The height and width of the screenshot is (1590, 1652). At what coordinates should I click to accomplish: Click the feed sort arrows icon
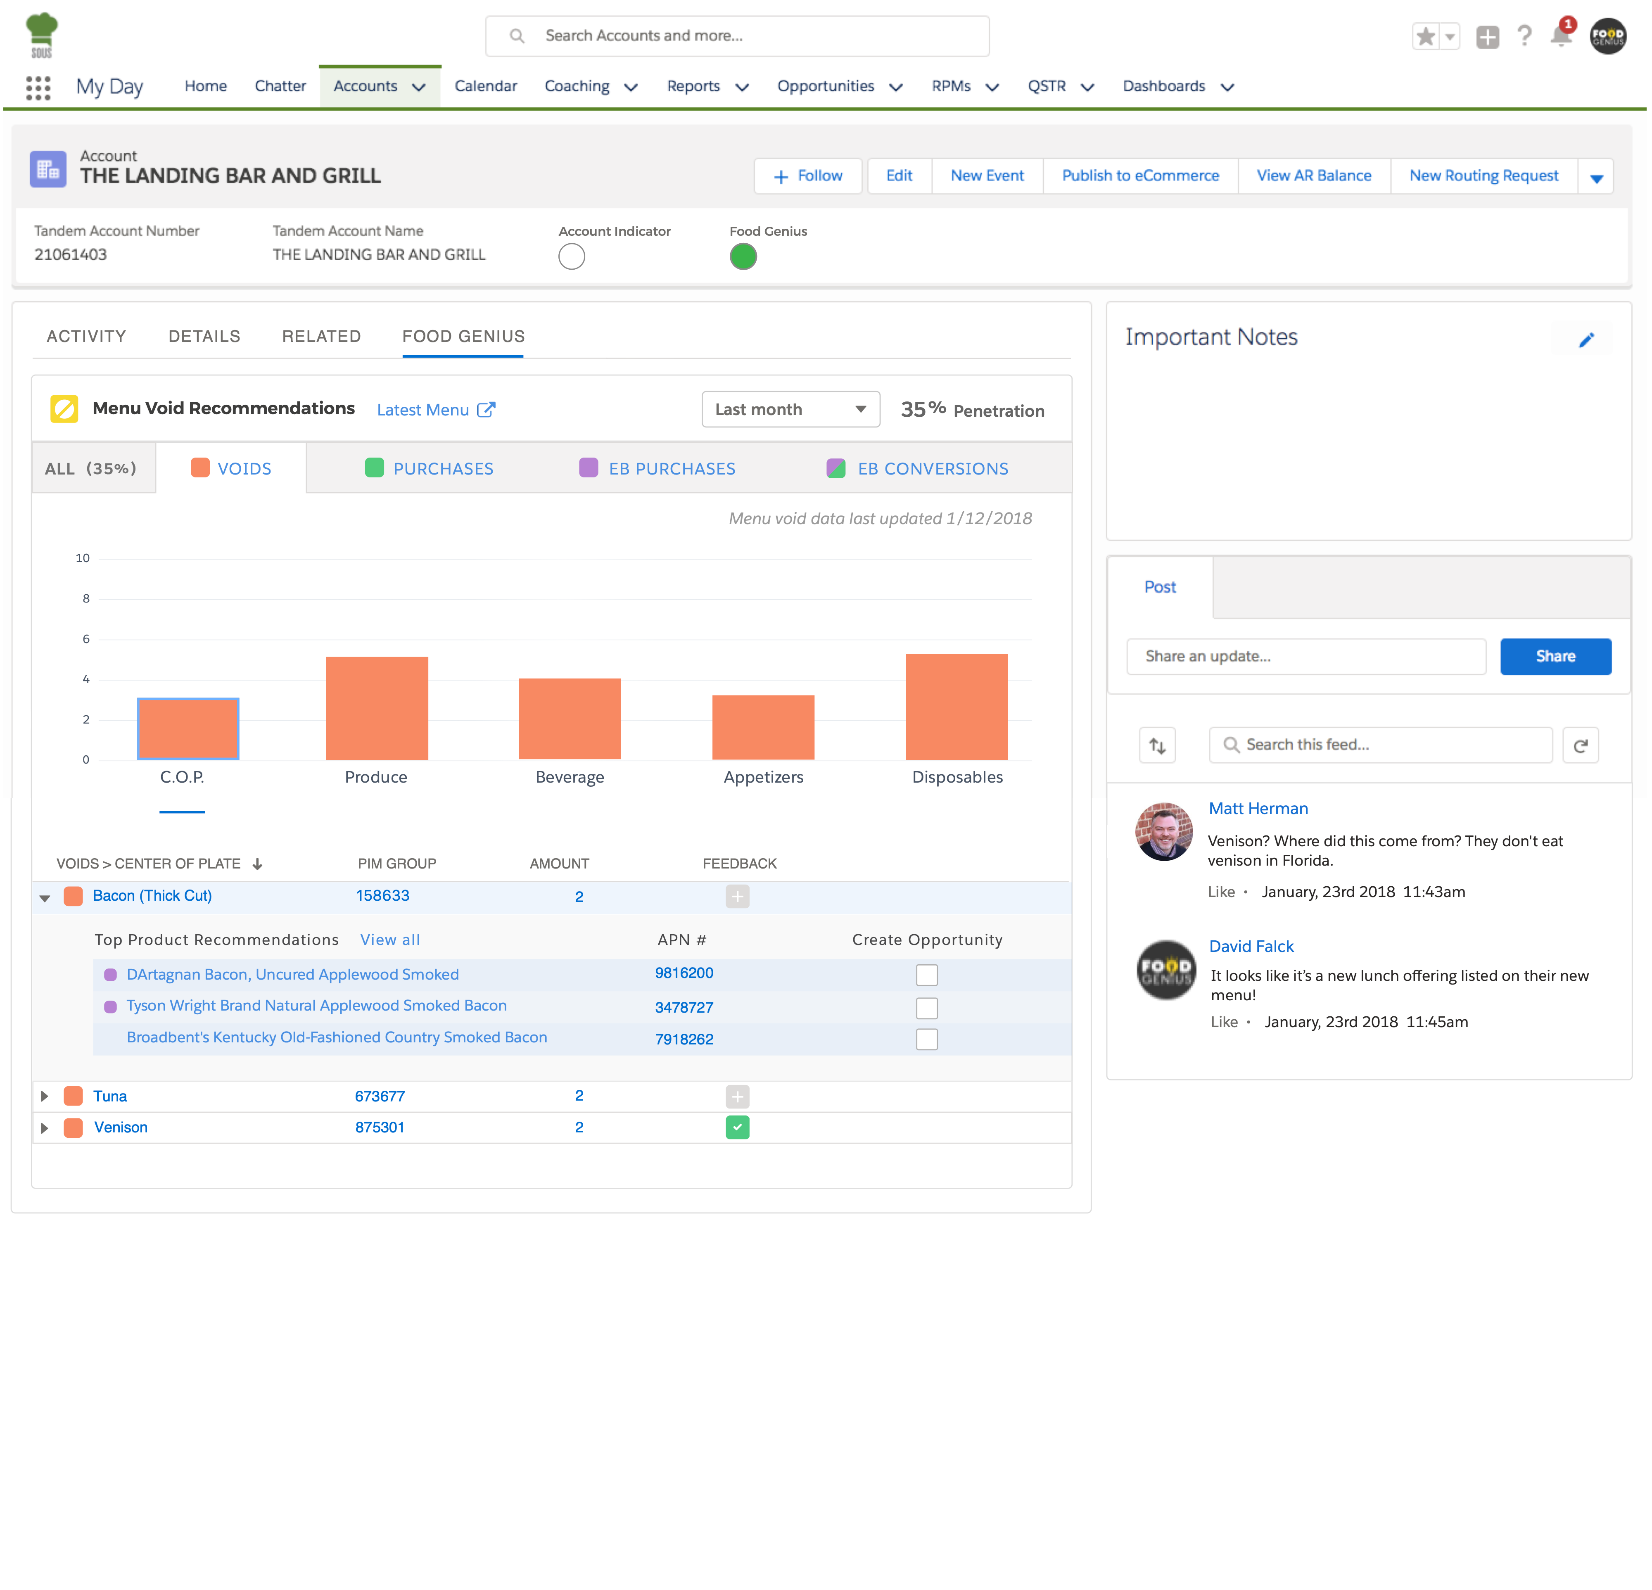tap(1157, 745)
